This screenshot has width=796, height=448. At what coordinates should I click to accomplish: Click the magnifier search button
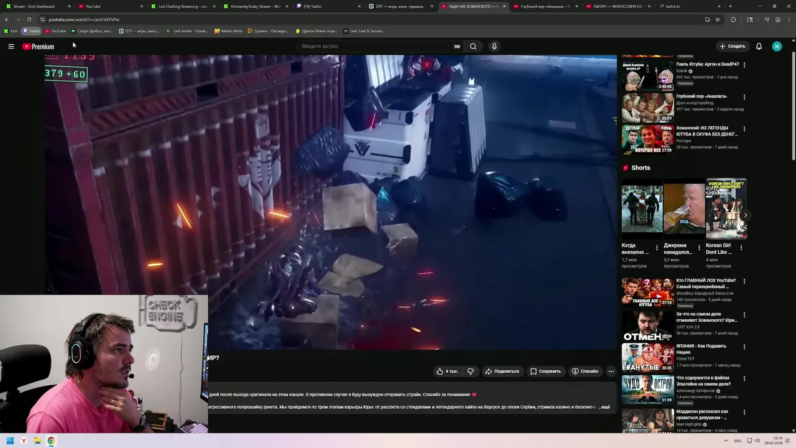[x=473, y=46]
